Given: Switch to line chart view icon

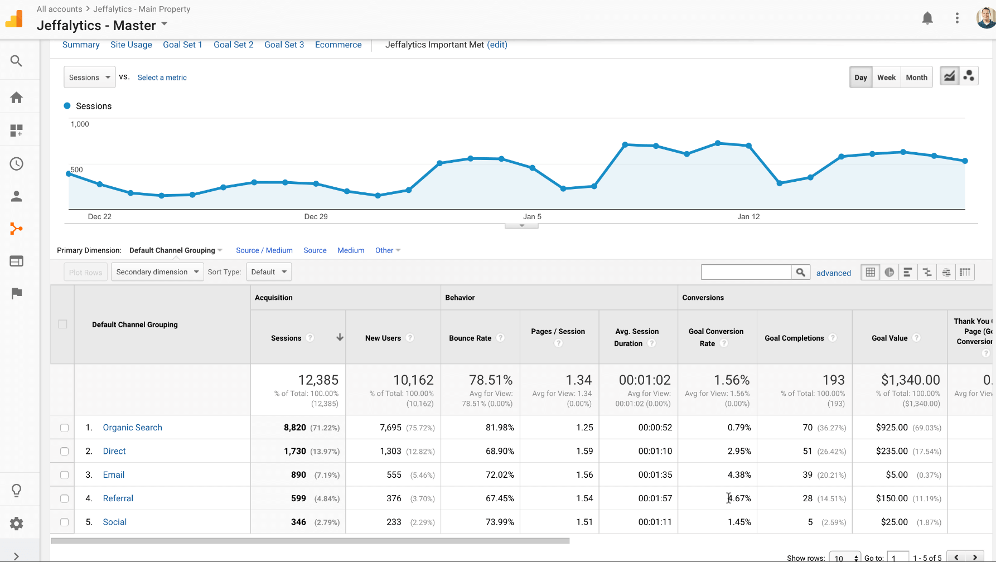Looking at the screenshot, I should point(949,76).
